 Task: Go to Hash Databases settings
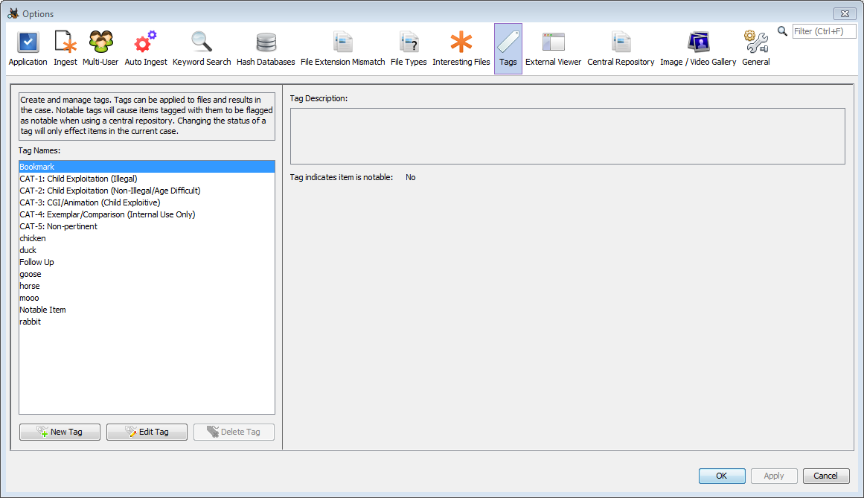point(266,49)
